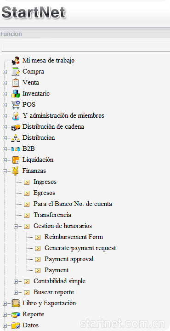Click the search field below Funcion

(x=85, y=46)
